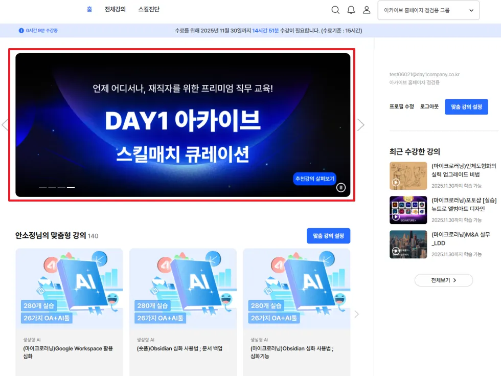Viewport: 501px width, 376px height.
Task: Open the (마이크로러닝)M&A 실무_LDD title
Action: pos(461,239)
